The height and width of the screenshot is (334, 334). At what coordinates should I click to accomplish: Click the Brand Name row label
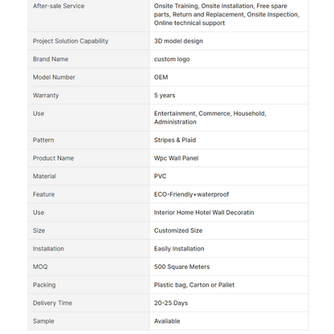[x=51, y=59]
